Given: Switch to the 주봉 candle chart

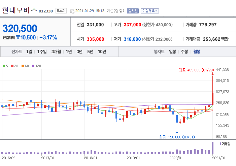Looking at the screenshot, I should pos(184,52).
